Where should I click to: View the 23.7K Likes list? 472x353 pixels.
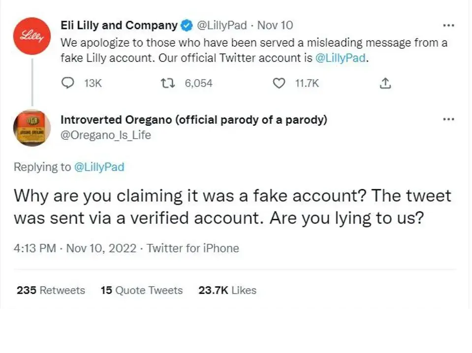(x=227, y=290)
